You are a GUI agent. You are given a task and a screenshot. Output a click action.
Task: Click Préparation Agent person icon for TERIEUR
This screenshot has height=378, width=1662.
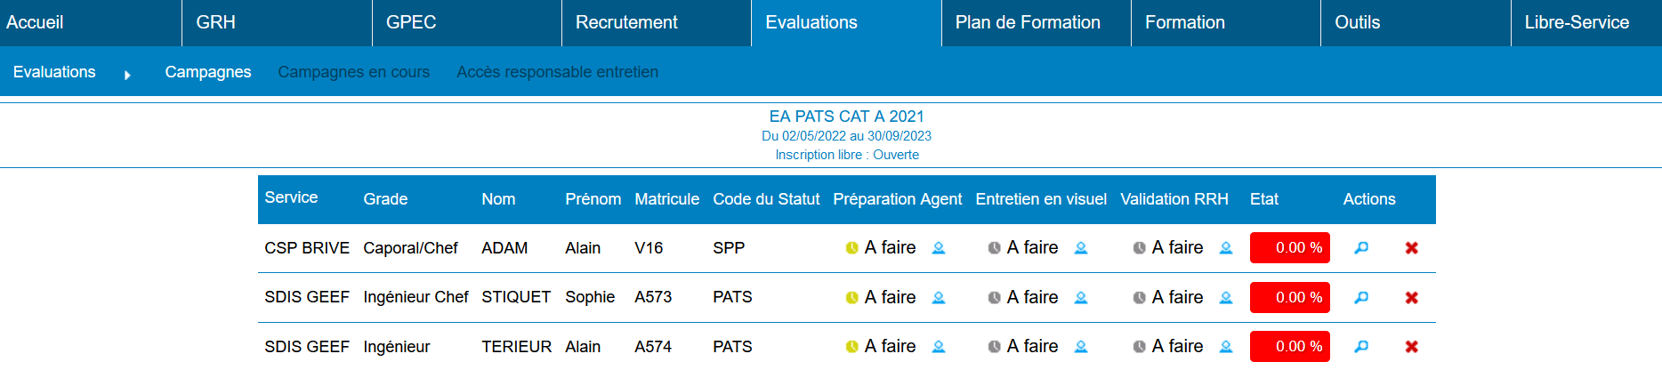tap(939, 347)
